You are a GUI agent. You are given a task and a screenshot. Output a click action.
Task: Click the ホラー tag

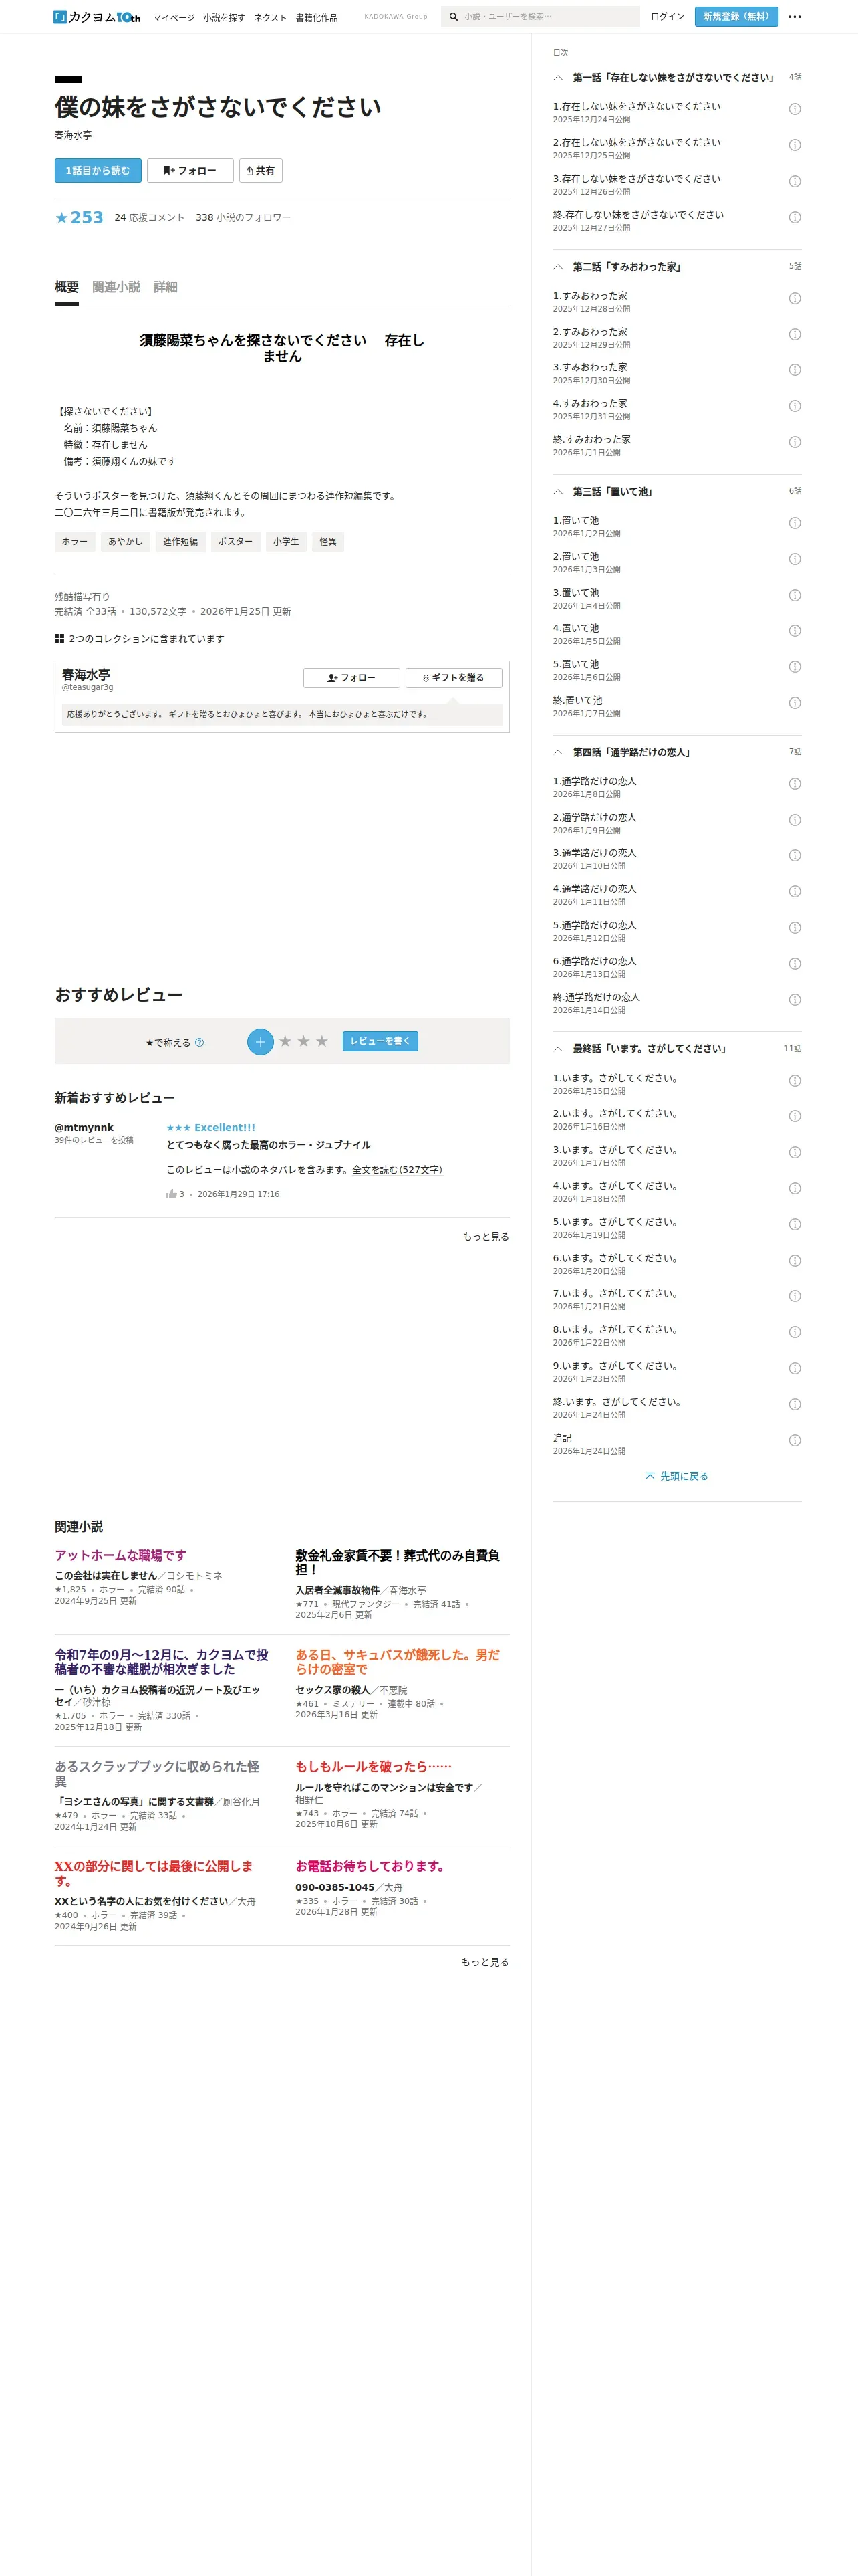point(75,542)
